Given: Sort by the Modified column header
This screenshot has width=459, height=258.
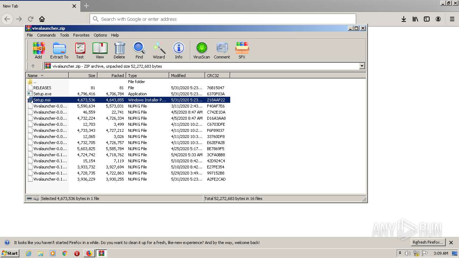Looking at the screenshot, I should 187,76.
